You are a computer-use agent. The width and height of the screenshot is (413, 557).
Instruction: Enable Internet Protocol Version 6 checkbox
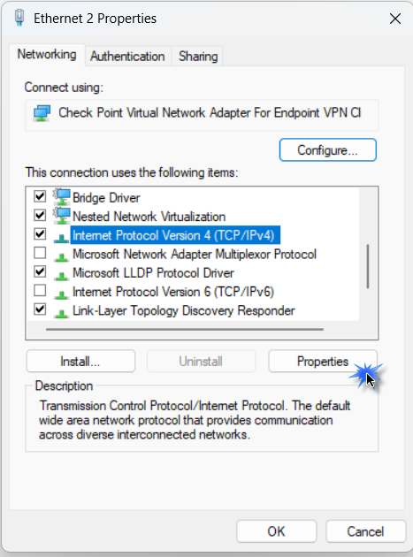[x=40, y=290]
